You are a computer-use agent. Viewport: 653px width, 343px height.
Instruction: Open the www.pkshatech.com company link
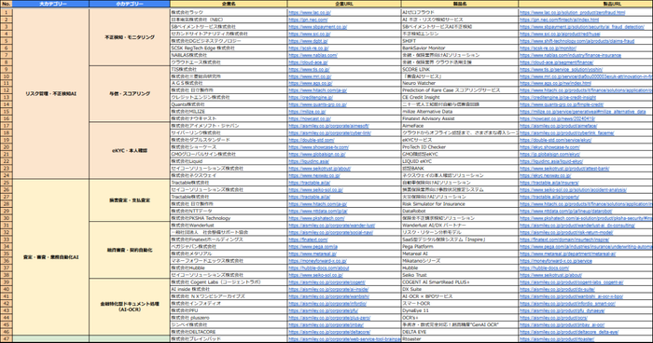coord(316,218)
